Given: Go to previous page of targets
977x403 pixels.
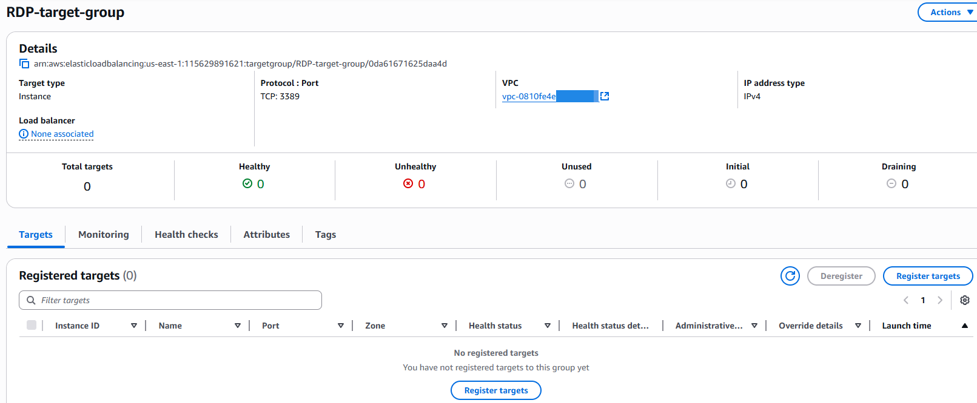Looking at the screenshot, I should (x=906, y=300).
